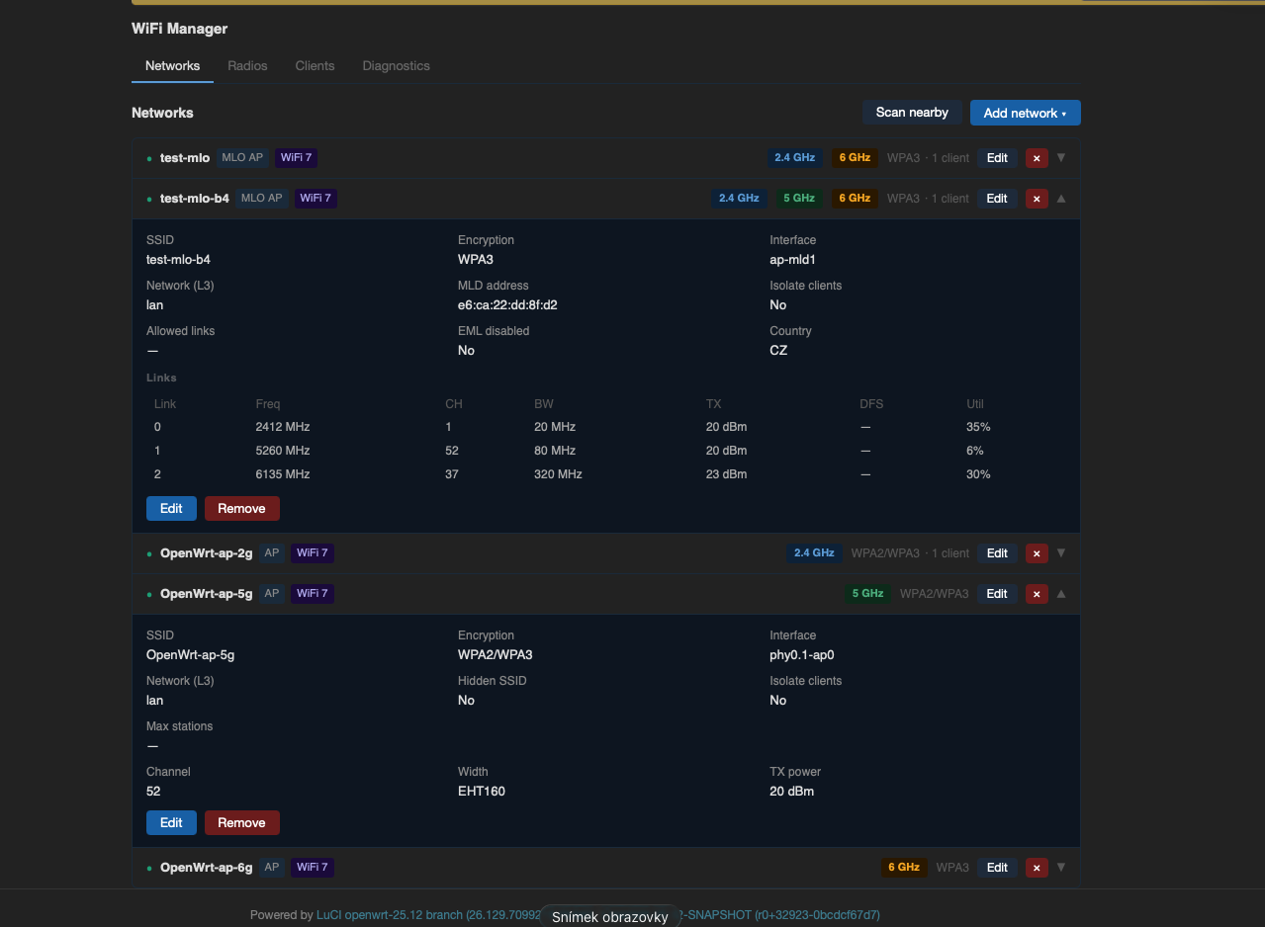Image resolution: width=1265 pixels, height=927 pixels.
Task: Expand the test-mlo network row arrow
Action: 1061,157
